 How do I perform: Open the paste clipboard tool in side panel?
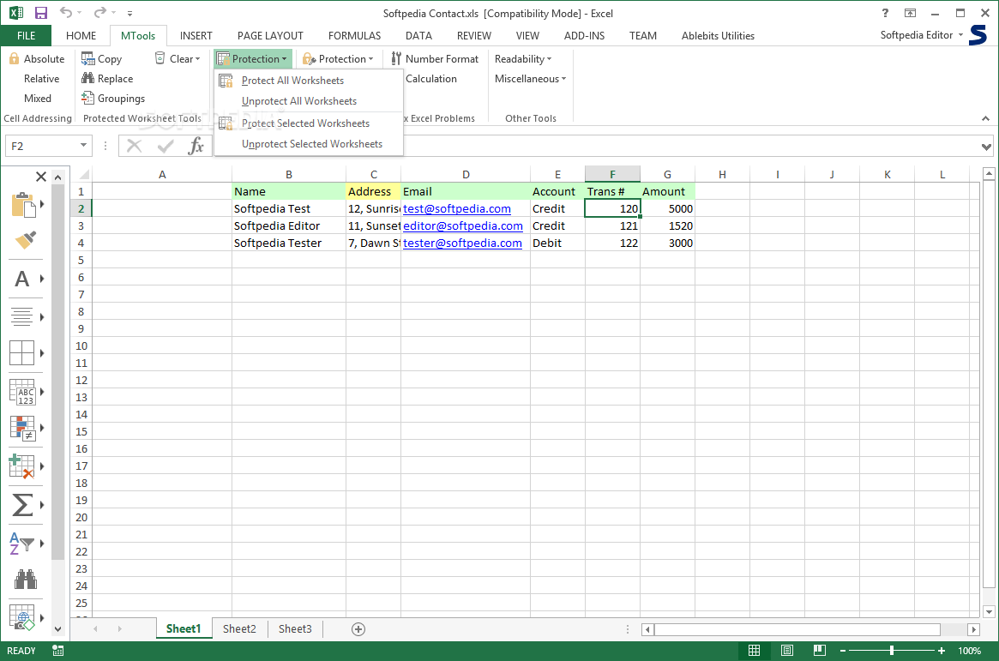23,204
